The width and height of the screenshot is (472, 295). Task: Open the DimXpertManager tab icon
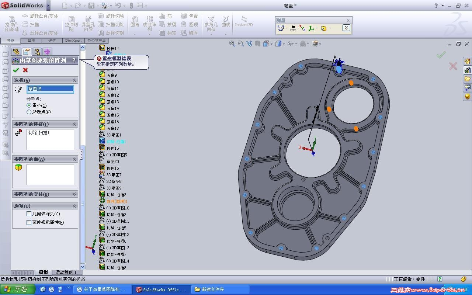47,52
